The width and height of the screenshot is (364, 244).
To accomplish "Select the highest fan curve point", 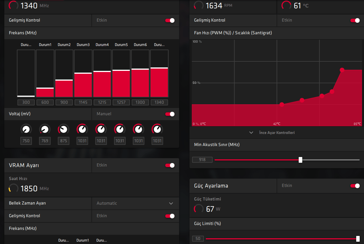I will point(342,70).
